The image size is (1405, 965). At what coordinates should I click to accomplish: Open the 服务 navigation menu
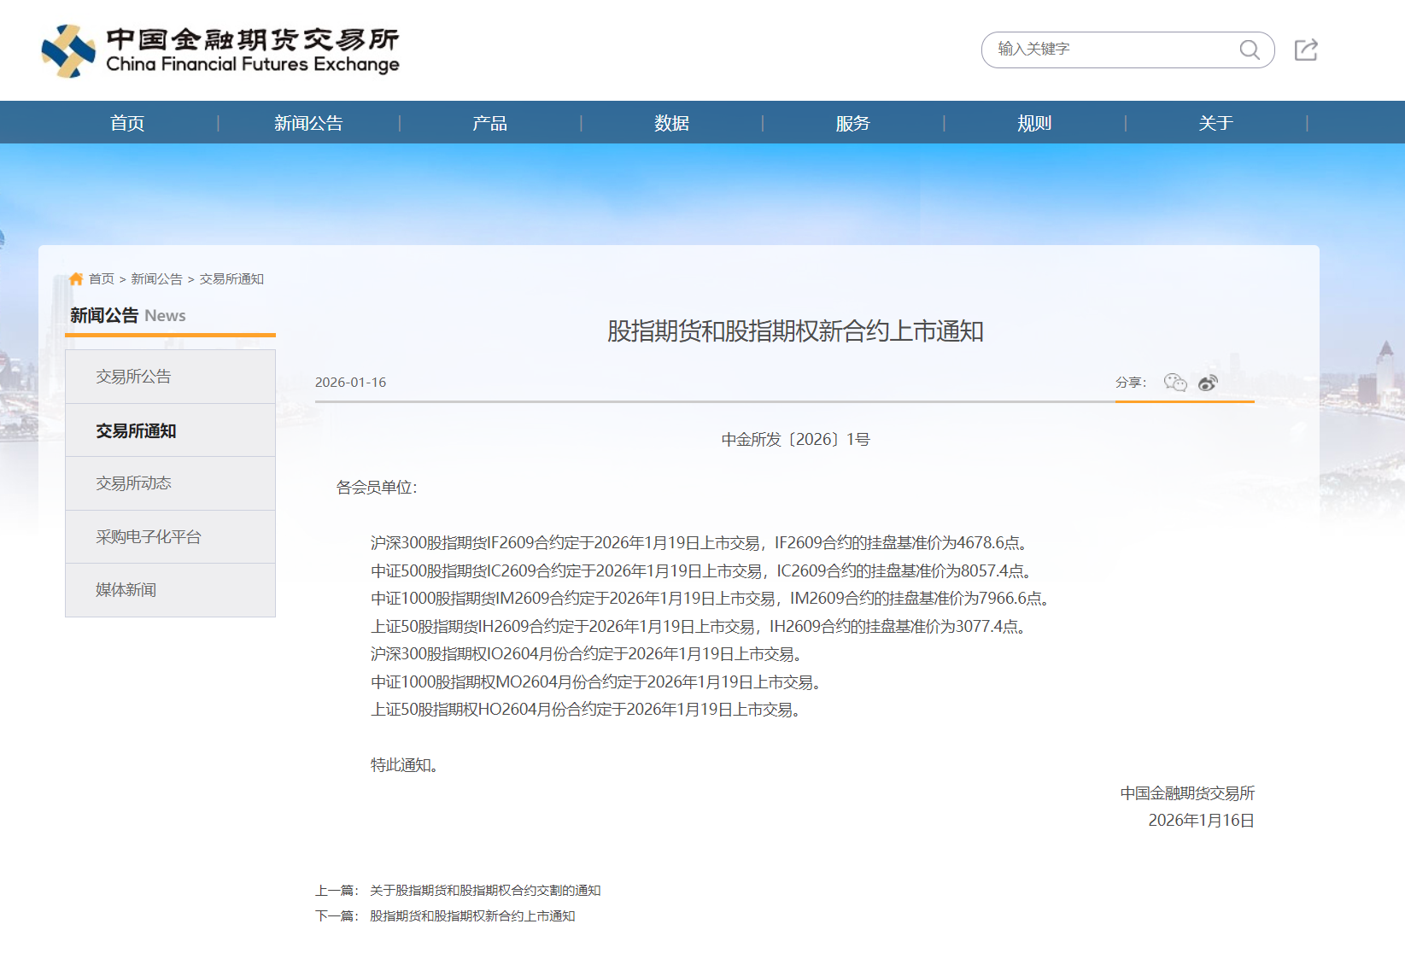click(852, 122)
